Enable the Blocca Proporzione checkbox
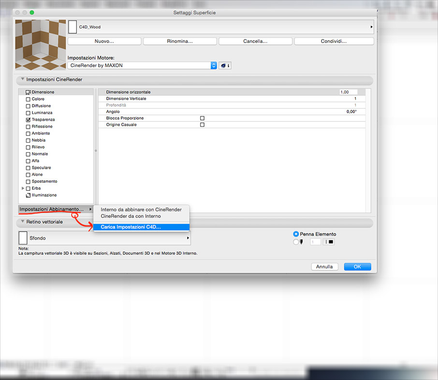The height and width of the screenshot is (380, 438). pos(202,118)
